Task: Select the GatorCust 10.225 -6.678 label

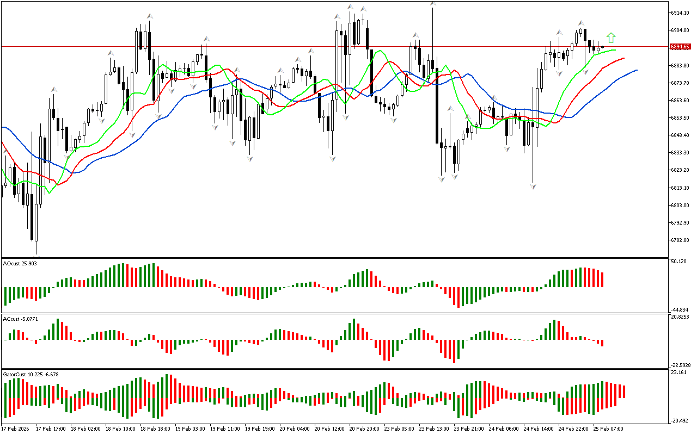Action: tap(30, 374)
